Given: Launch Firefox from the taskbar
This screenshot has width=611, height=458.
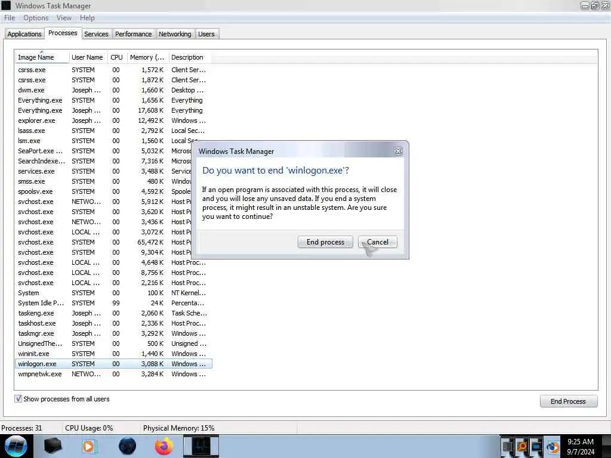Looking at the screenshot, I should tap(164, 446).
